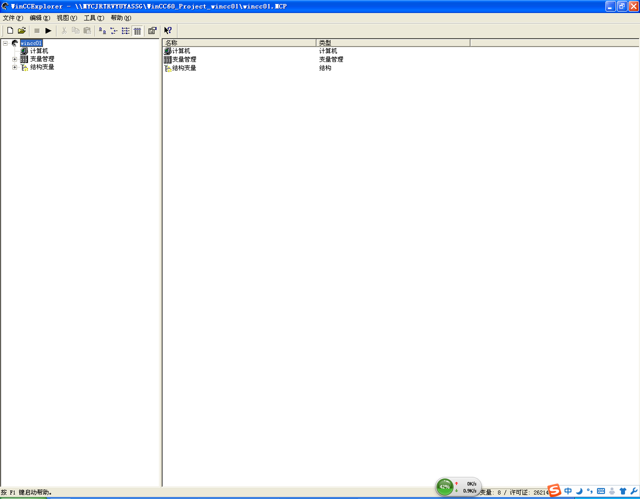Close the WinCCExplorer window
640x499 pixels.
(x=633, y=6)
